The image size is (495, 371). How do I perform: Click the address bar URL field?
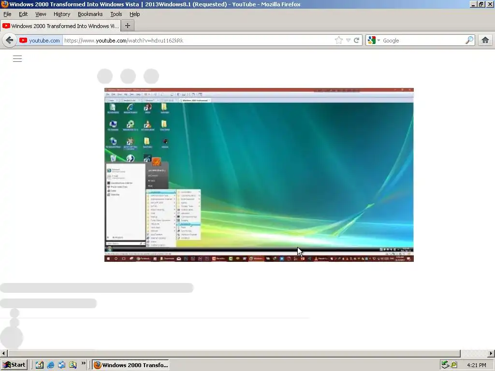pos(199,41)
